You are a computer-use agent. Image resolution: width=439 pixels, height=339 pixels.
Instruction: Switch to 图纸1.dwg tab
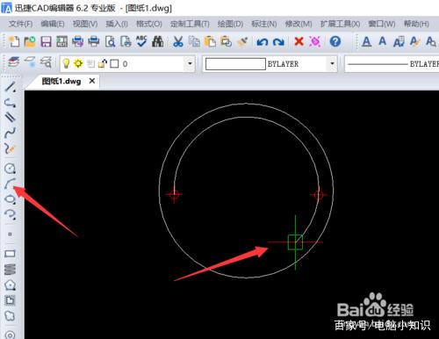coord(61,81)
